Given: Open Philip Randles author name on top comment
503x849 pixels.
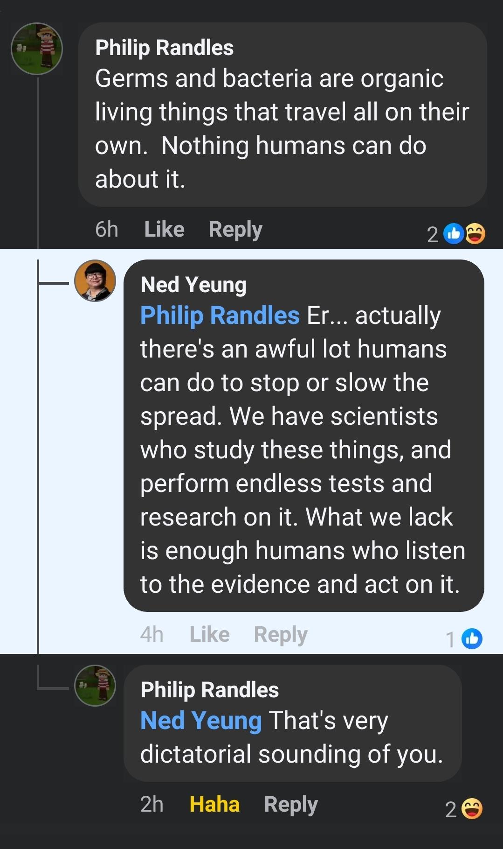Looking at the screenshot, I should tap(164, 48).
